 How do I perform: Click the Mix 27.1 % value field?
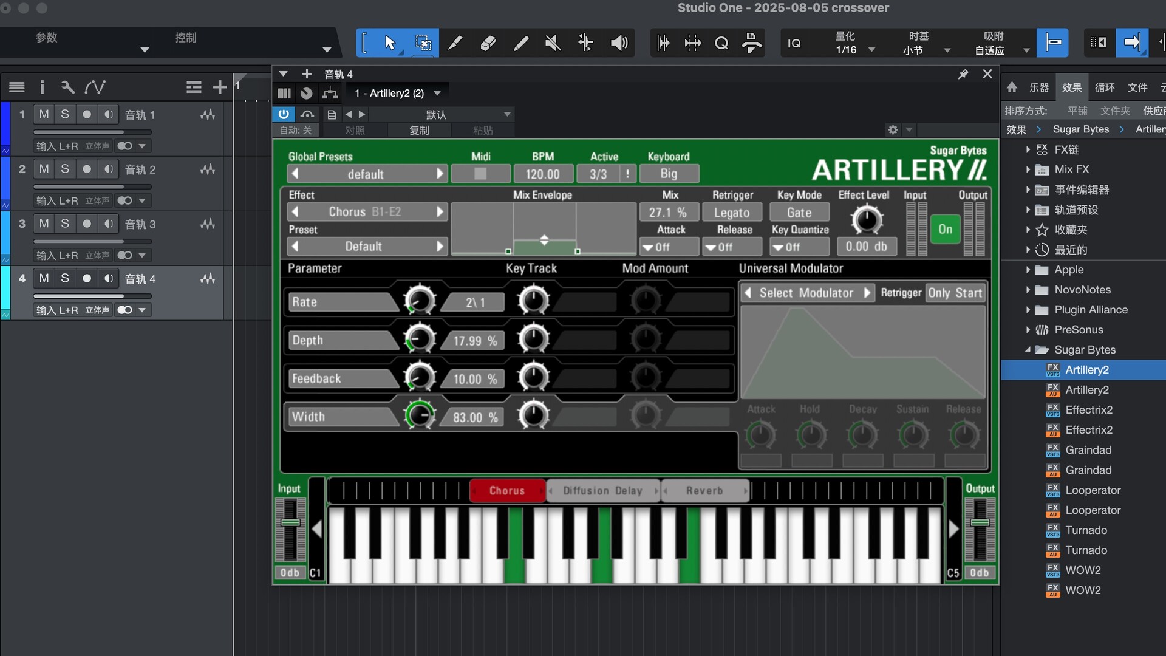click(x=668, y=213)
